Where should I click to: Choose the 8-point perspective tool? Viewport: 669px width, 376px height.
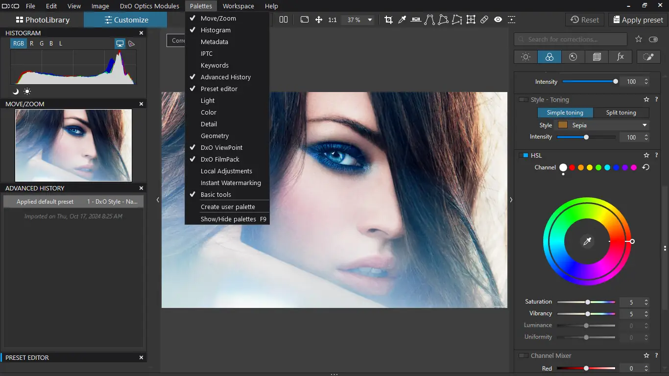[457, 20]
